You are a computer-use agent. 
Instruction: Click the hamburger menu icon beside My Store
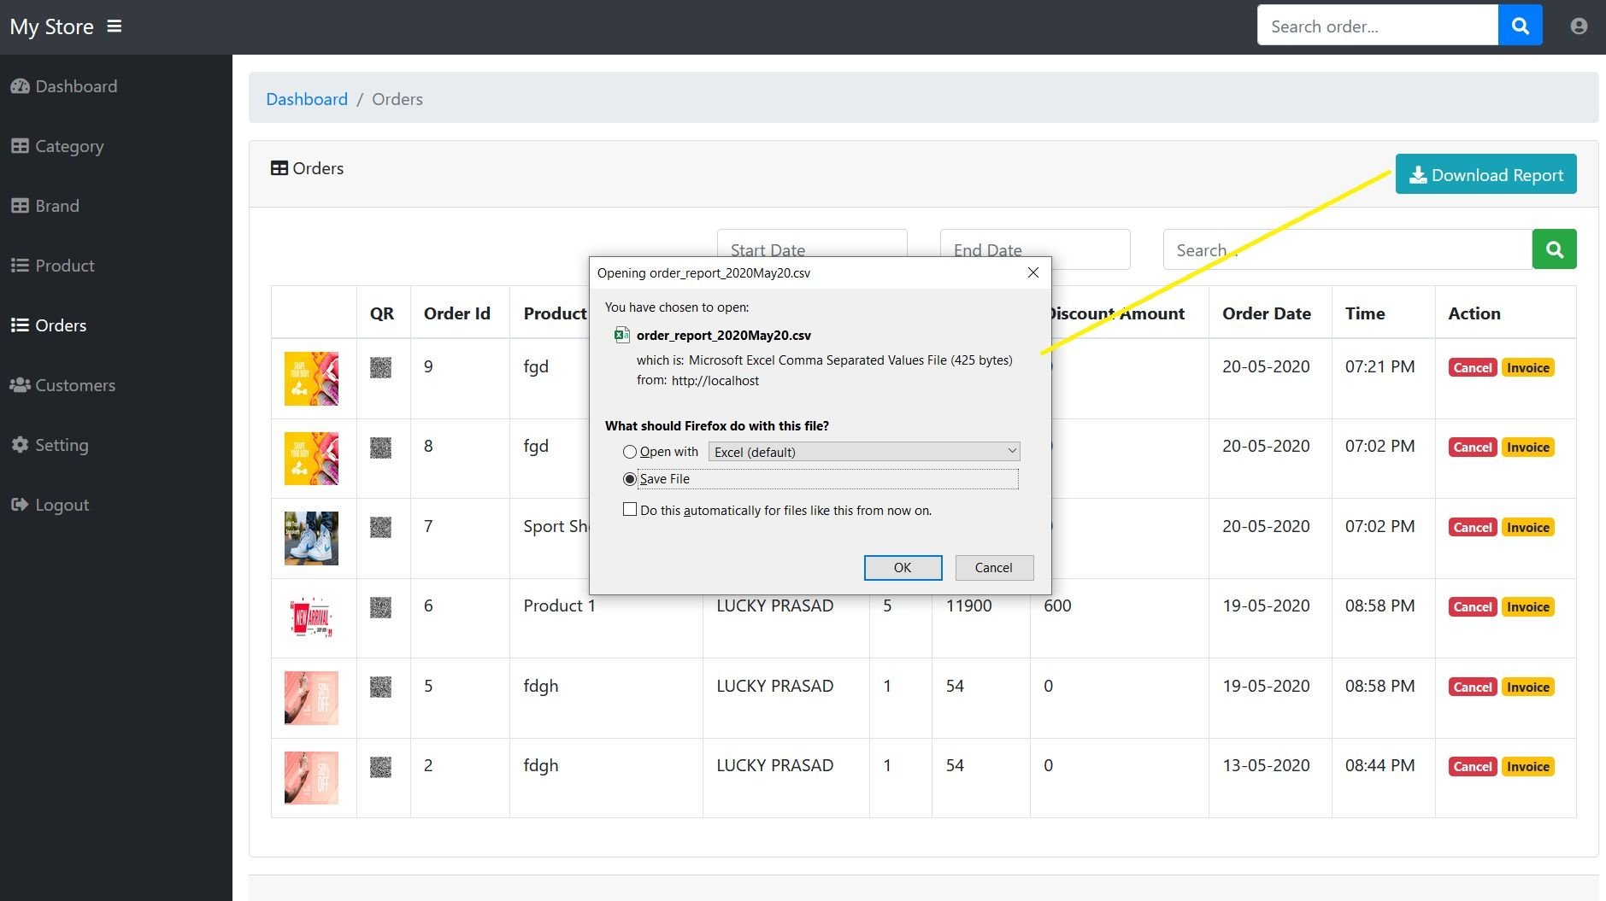pos(114,26)
